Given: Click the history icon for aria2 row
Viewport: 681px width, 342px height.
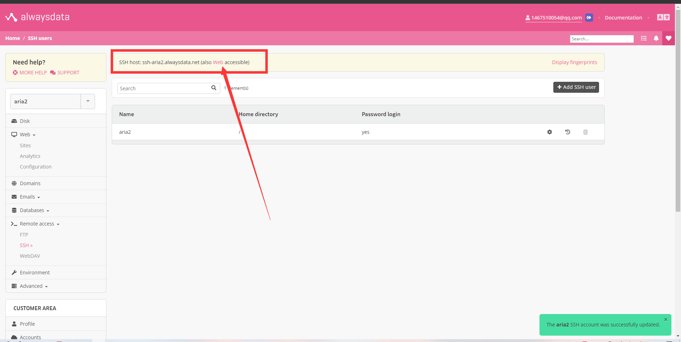Looking at the screenshot, I should pos(567,132).
